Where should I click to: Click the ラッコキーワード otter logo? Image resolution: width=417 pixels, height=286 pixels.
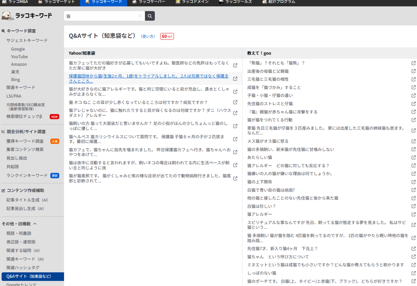pos(27,16)
